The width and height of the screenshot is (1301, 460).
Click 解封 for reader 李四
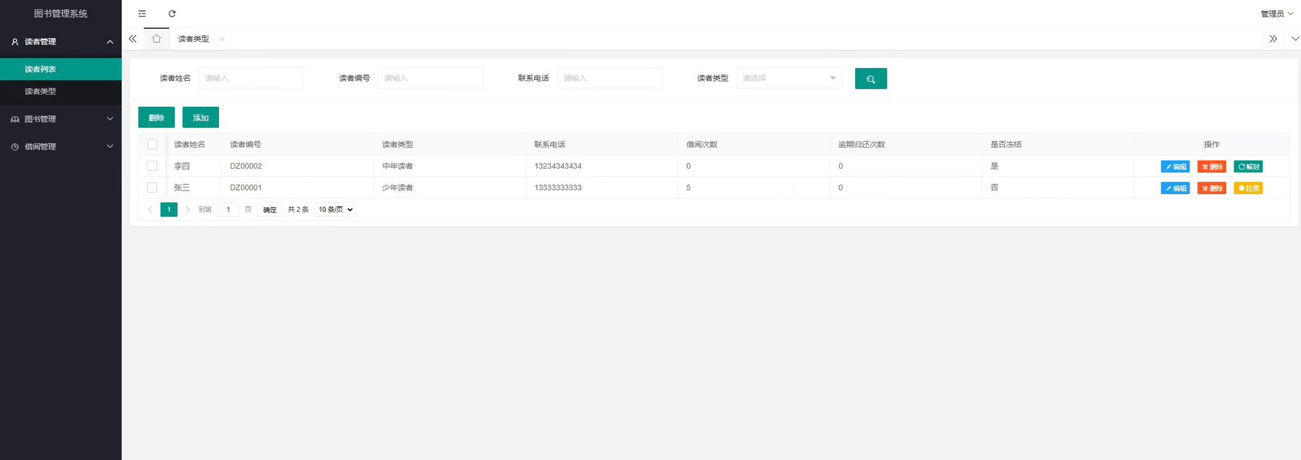[1248, 167]
